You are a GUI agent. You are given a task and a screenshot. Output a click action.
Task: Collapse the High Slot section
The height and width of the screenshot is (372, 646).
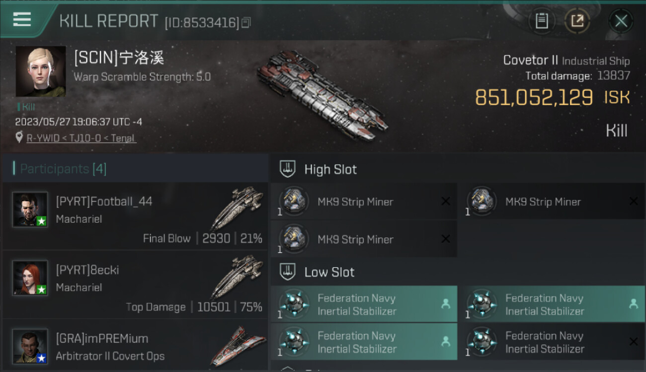[288, 169]
